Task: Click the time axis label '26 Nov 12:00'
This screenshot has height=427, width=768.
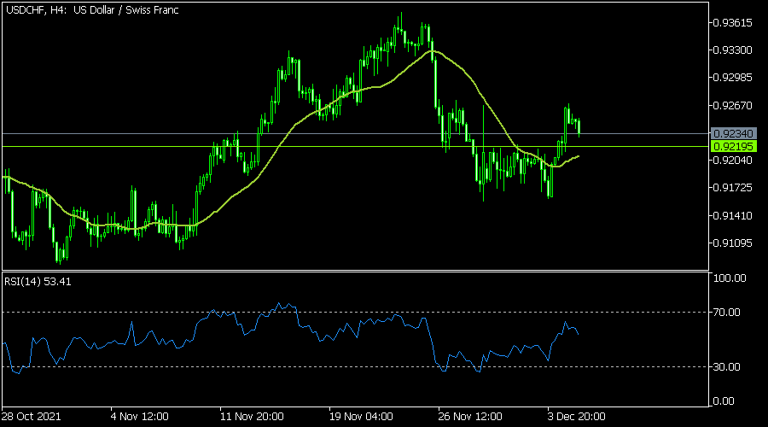Action: (x=470, y=417)
